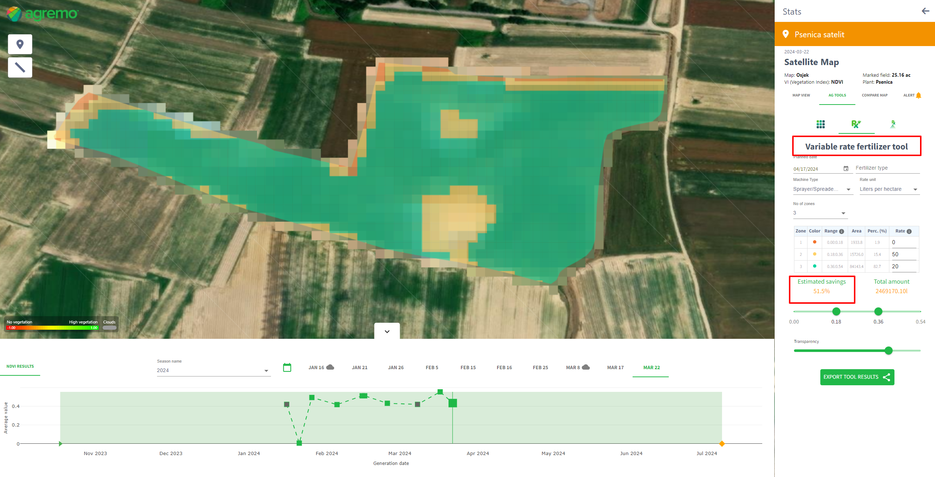Select the line measure tool
The image size is (935, 477).
click(x=20, y=68)
